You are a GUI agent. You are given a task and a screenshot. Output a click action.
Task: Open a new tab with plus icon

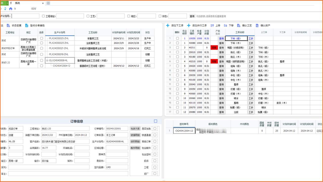tap(48, 3)
